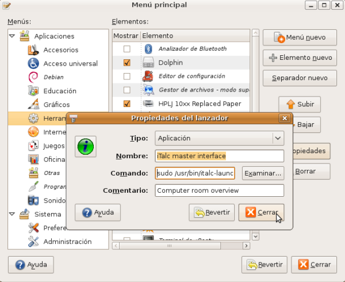Image resolution: width=345 pixels, height=282 pixels.
Task: Toggle the Editor de configuración checkbox
Action: click(127, 77)
